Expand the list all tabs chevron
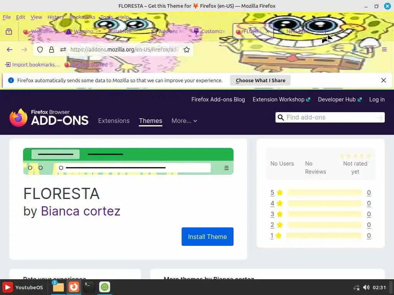This screenshot has height=295, width=394. coord(385,31)
